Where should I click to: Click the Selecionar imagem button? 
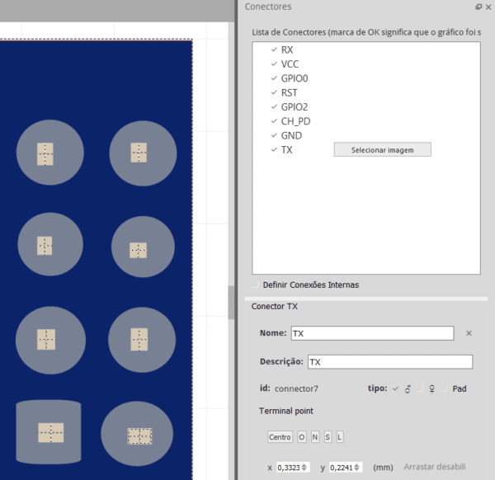tap(382, 149)
